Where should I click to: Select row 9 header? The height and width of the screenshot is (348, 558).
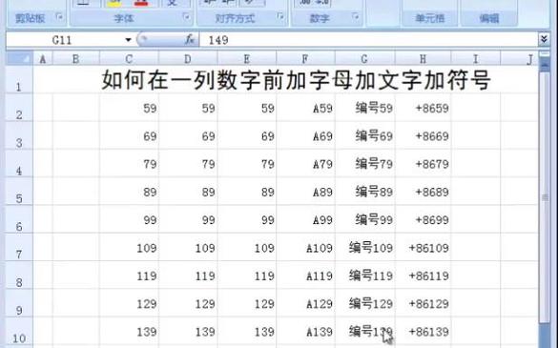tap(19, 303)
